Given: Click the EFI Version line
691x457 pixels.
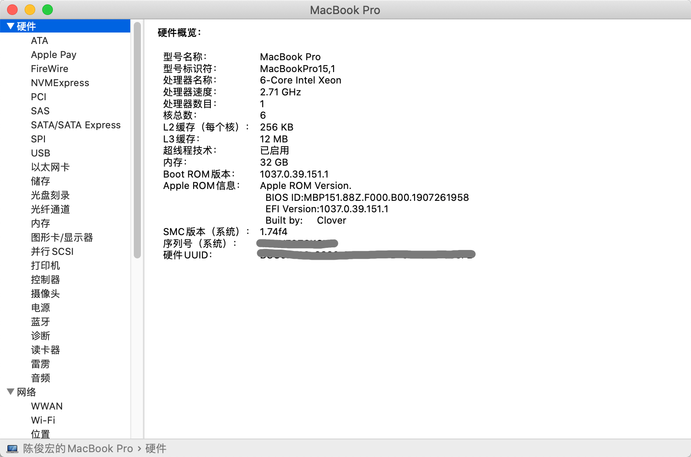Looking at the screenshot, I should pyautogui.click(x=327, y=209).
